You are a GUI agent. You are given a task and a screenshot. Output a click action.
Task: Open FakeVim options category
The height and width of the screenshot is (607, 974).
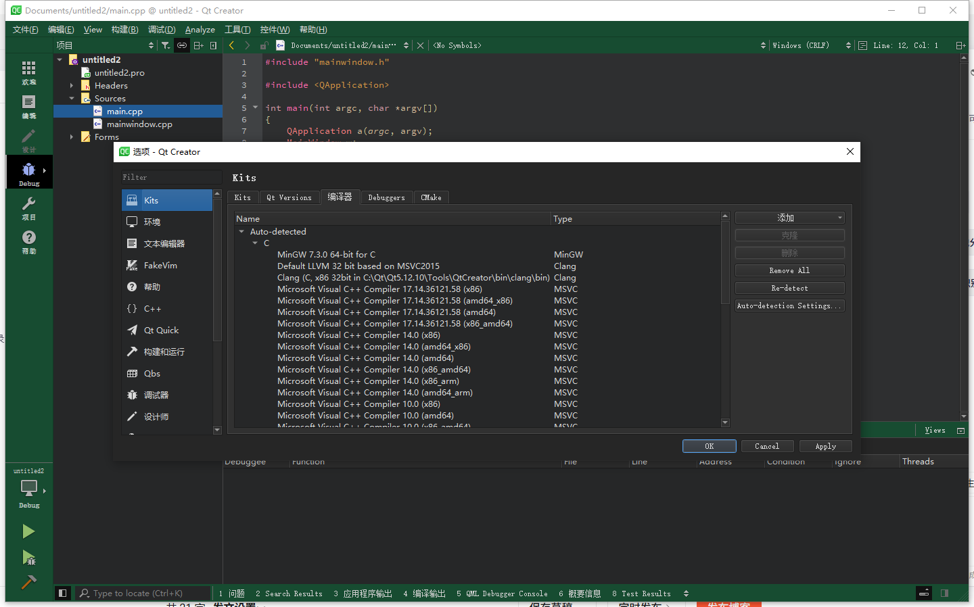pyautogui.click(x=167, y=265)
